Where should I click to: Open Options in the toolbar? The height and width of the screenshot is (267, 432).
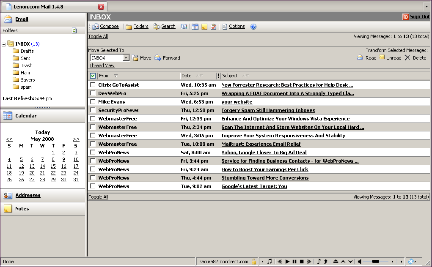coord(237,27)
